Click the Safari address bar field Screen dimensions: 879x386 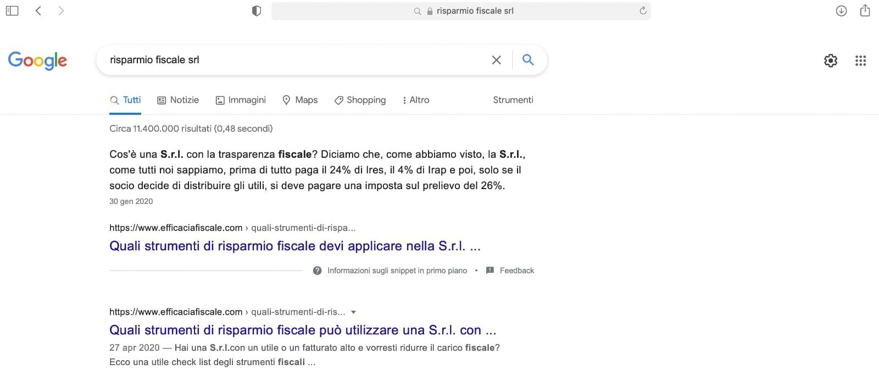pos(461,11)
